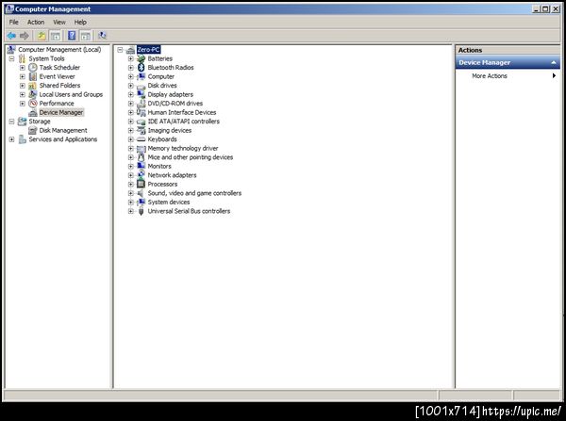
Task: Open the Action menu
Action: pos(36,22)
